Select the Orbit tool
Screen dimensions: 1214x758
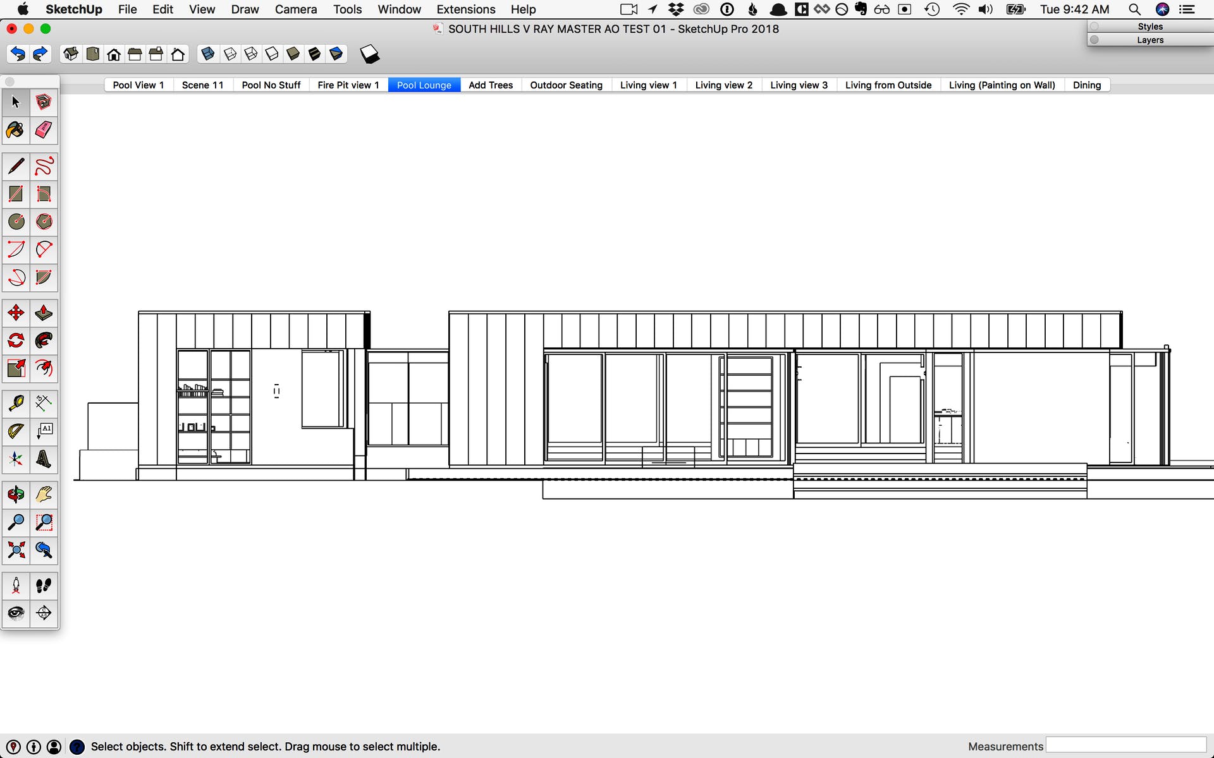click(x=16, y=495)
